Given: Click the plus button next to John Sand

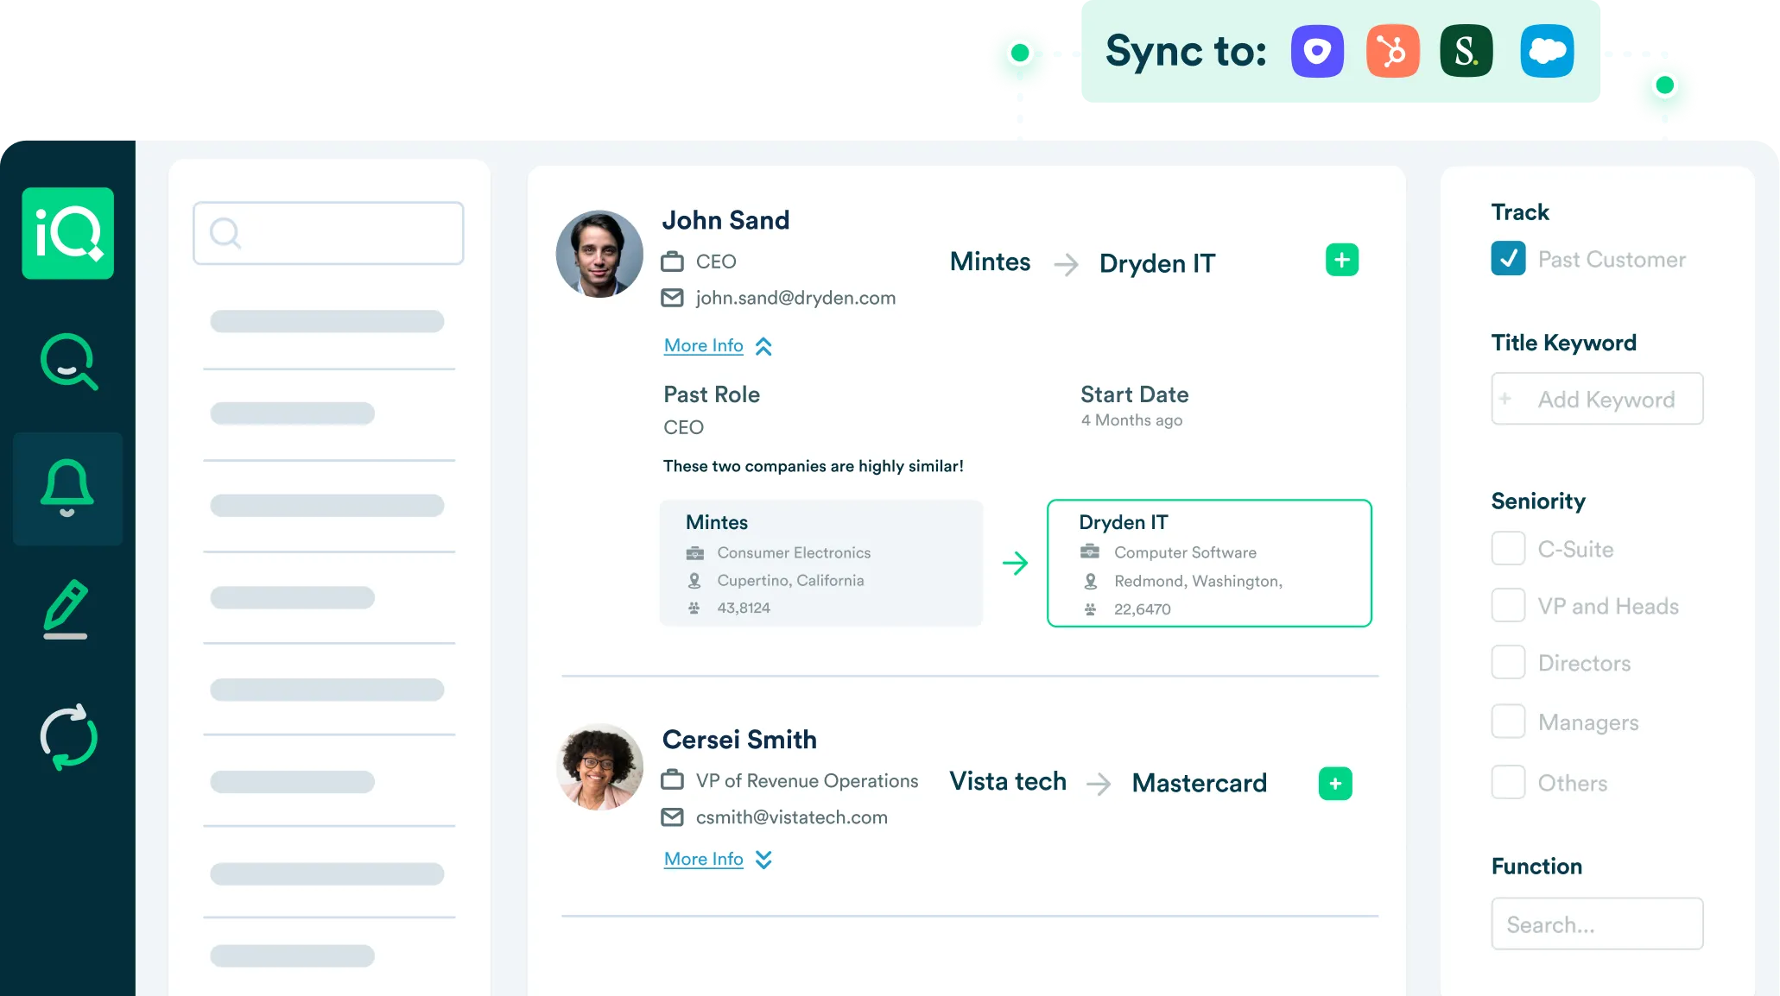Looking at the screenshot, I should click(x=1341, y=259).
